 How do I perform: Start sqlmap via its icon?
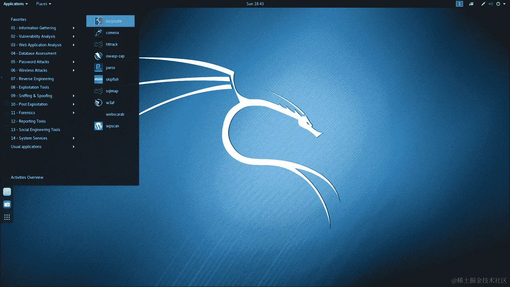[99, 91]
